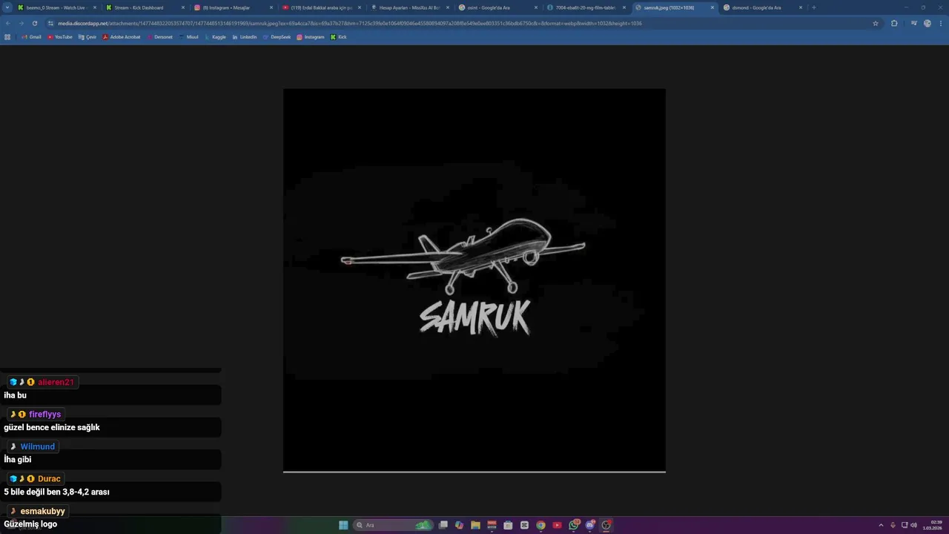The image size is (949, 534).
Task: Switch to the Instagram Mesajlar tab
Action: [233, 7]
